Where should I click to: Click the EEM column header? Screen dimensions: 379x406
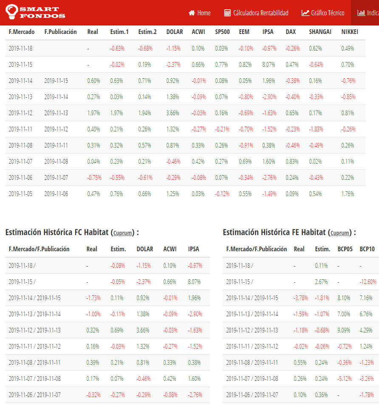244,32
